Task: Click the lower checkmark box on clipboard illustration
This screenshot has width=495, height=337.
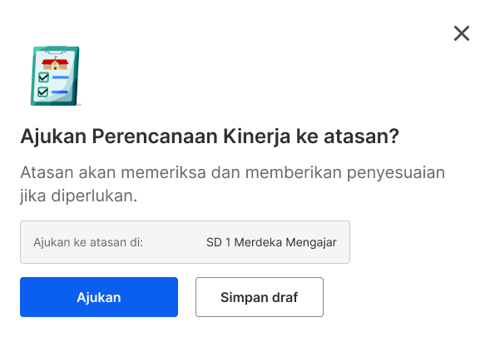Action: pos(42,92)
